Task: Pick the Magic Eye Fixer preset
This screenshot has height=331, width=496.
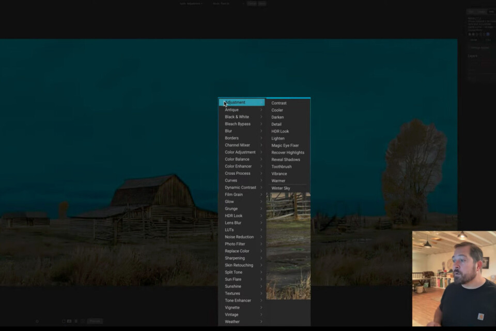Action: coord(285,145)
